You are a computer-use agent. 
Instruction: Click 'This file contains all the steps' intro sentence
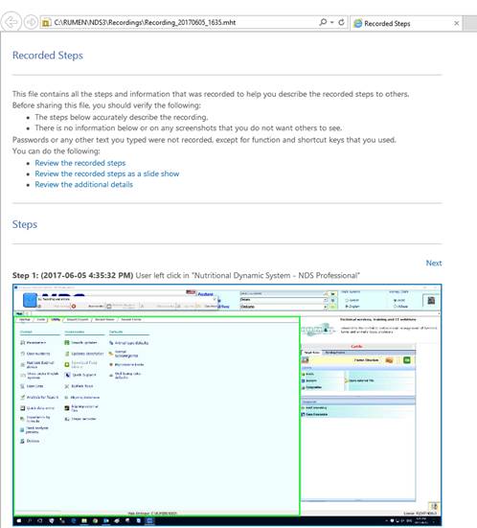click(x=211, y=94)
